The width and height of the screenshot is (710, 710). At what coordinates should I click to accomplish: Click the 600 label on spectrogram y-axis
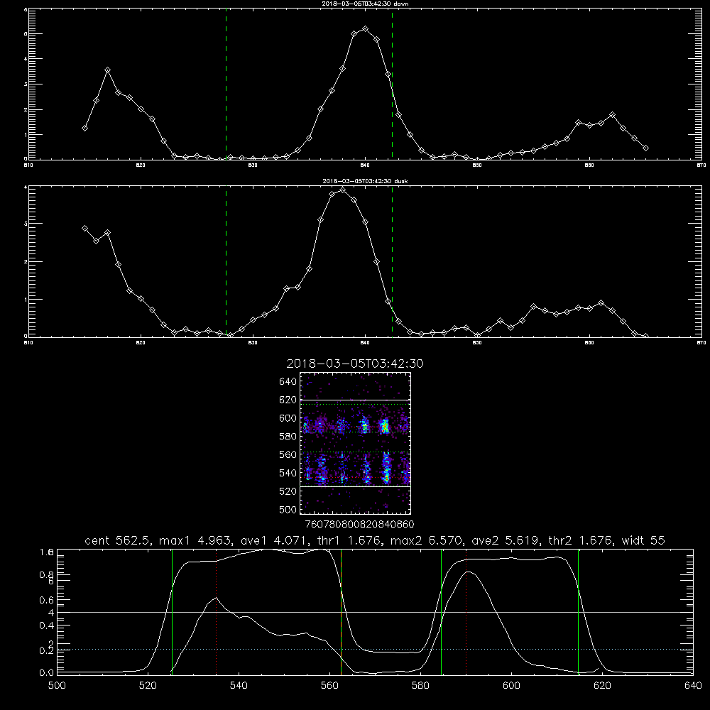pyautogui.click(x=288, y=418)
